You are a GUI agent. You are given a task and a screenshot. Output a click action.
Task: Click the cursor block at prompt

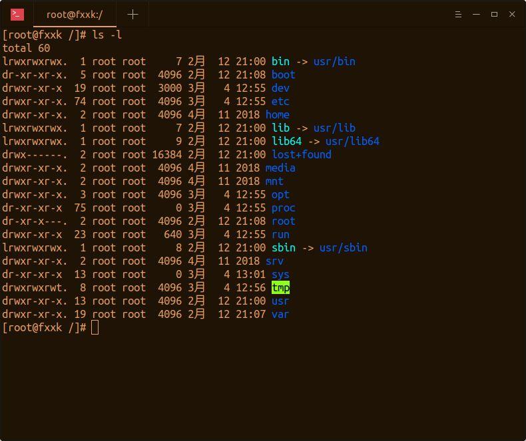[x=95, y=327]
